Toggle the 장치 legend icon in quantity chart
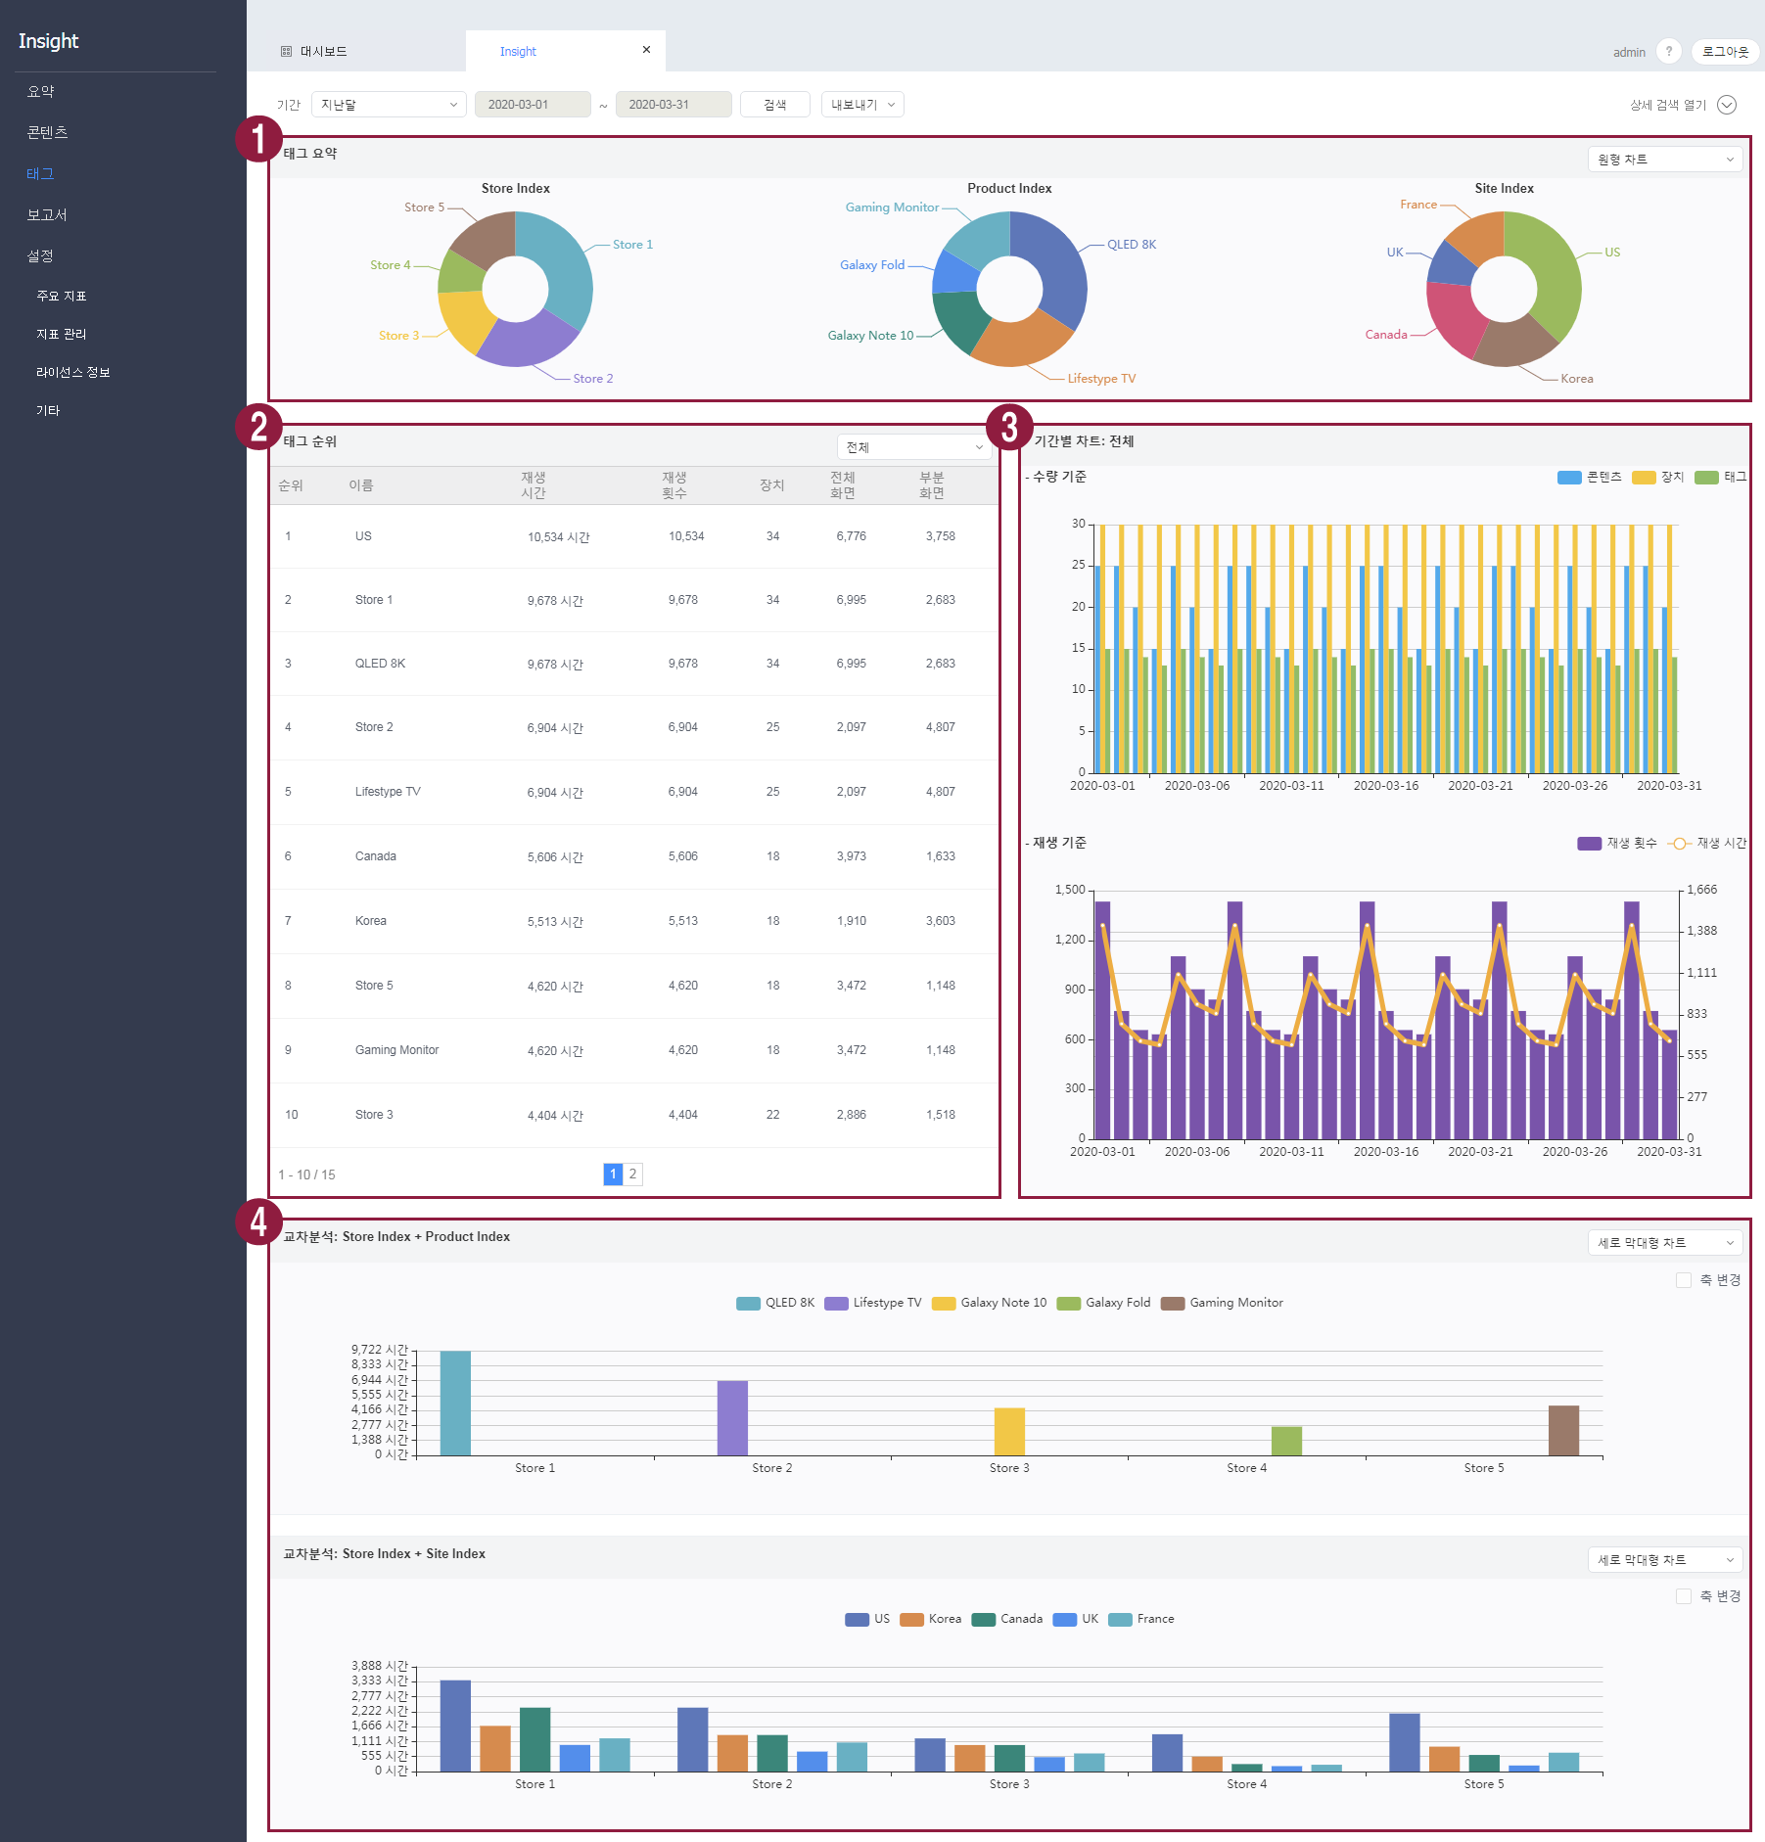 tap(1644, 478)
